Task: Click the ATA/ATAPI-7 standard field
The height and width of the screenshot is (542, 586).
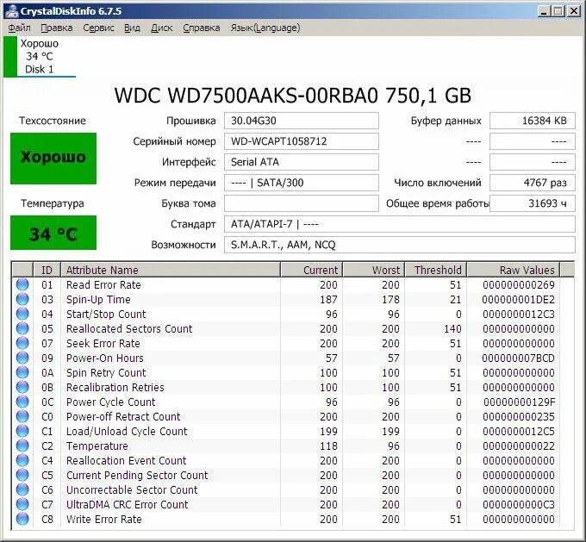Action: [400, 224]
